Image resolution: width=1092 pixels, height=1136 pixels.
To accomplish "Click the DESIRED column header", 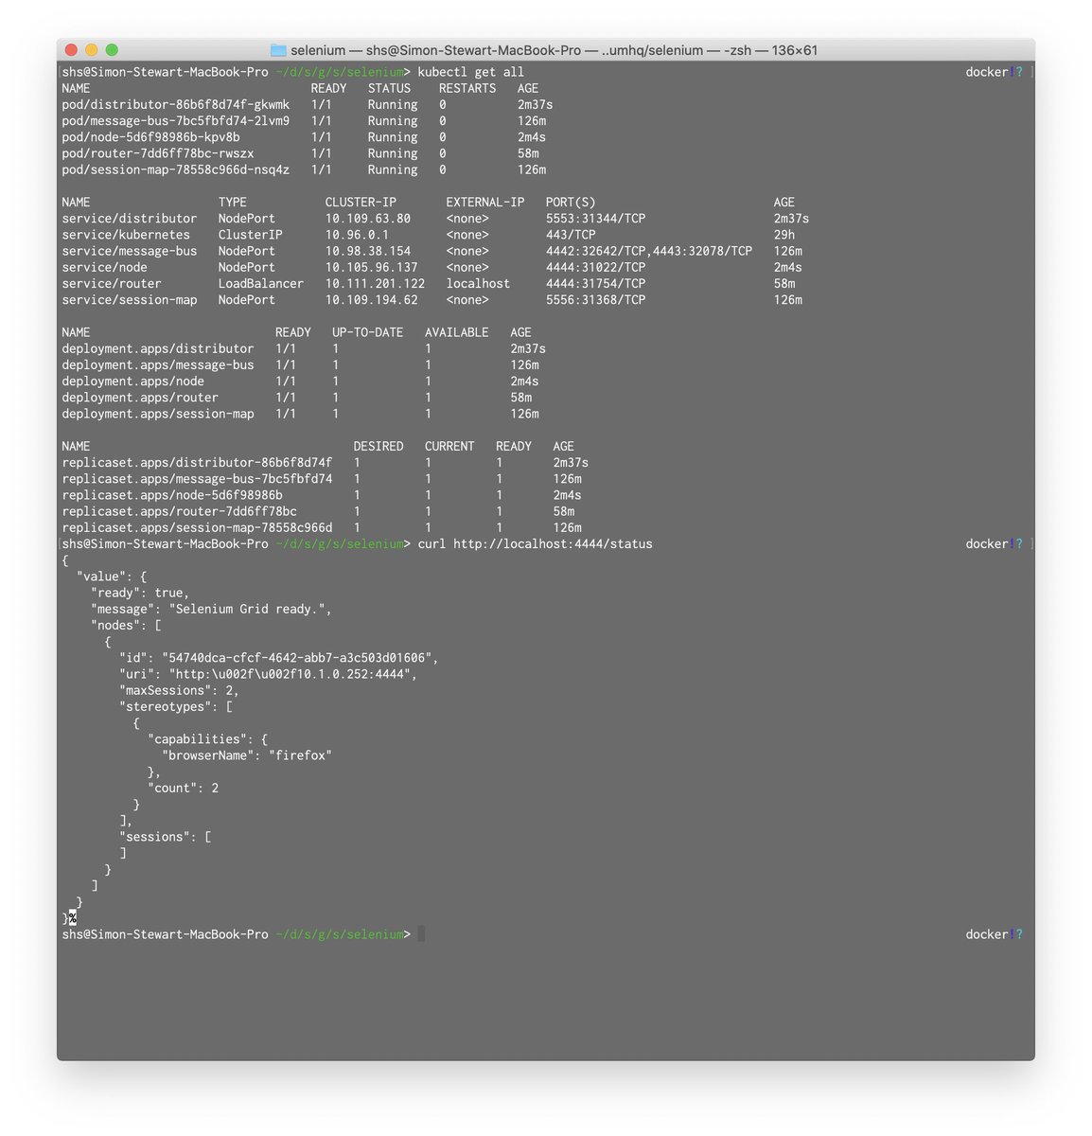I will pos(379,446).
